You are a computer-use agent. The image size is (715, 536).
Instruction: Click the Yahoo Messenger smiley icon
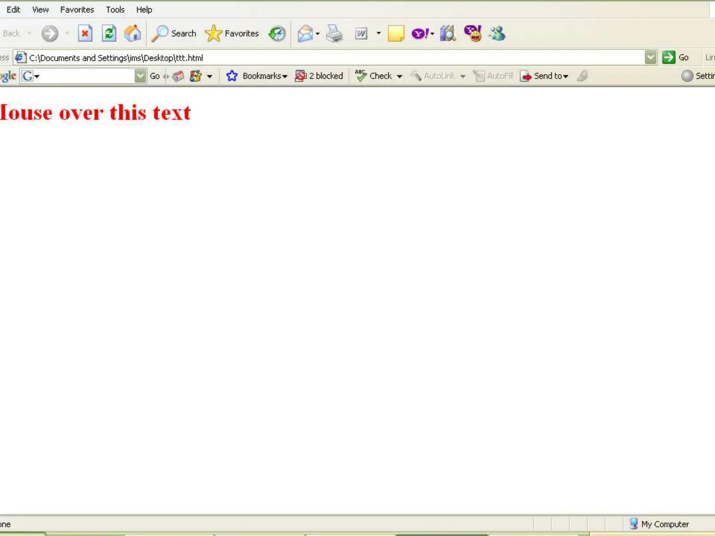473,34
